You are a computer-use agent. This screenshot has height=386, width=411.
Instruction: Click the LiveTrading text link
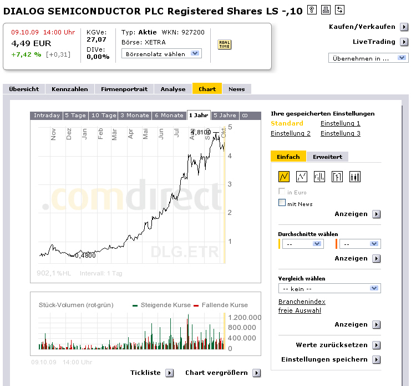(x=374, y=42)
